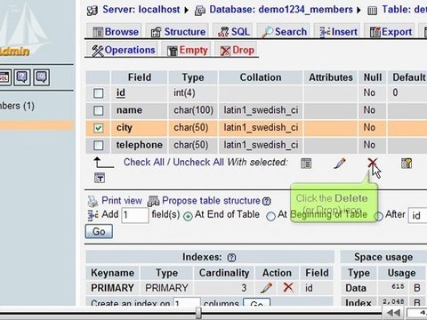This screenshot has height=320, width=427.
Task: Open the SQL query window icon in sidebar
Action: point(4,77)
